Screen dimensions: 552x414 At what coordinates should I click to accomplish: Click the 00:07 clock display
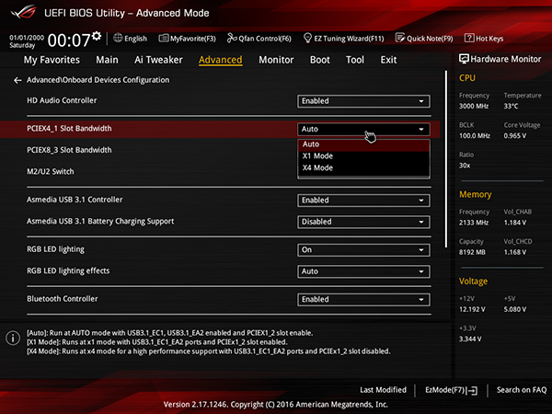[x=69, y=40]
